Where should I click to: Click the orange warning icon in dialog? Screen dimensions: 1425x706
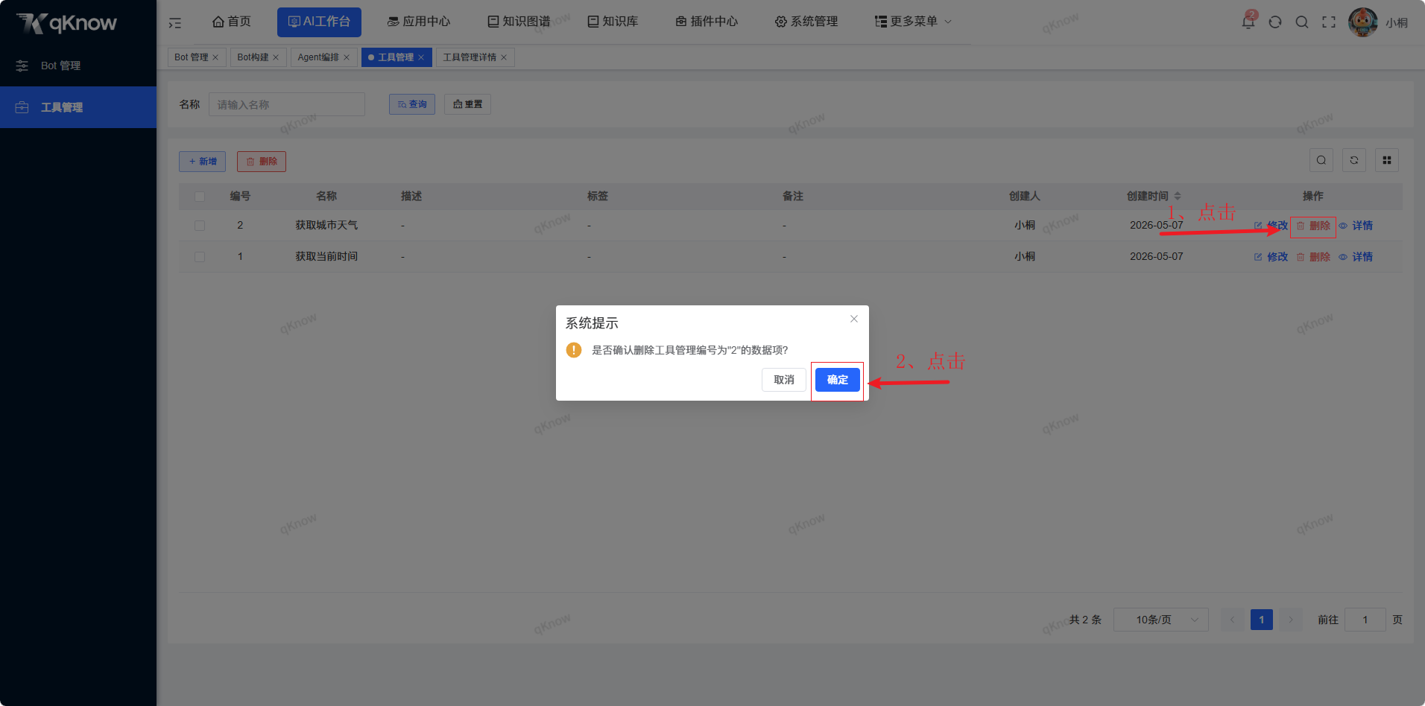click(574, 350)
